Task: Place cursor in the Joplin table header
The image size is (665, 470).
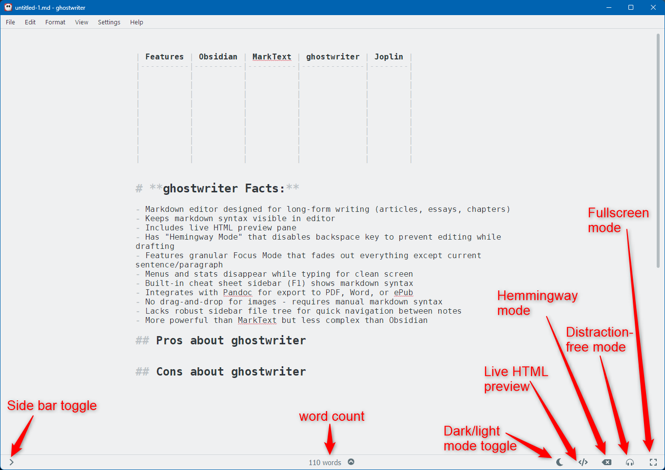Action: (389, 56)
